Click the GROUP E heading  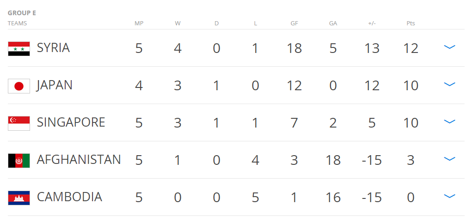[22, 13]
